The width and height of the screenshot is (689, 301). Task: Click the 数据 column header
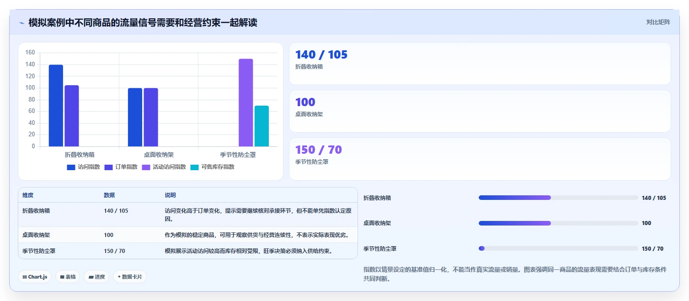point(109,195)
